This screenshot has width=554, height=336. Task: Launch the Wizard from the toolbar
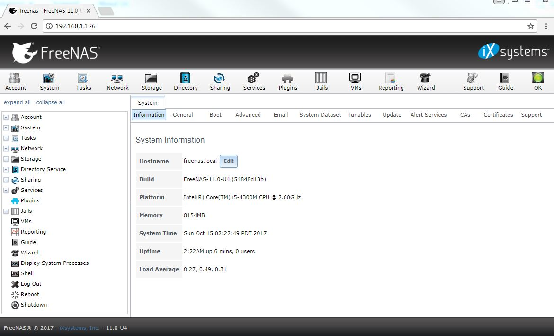point(425,82)
